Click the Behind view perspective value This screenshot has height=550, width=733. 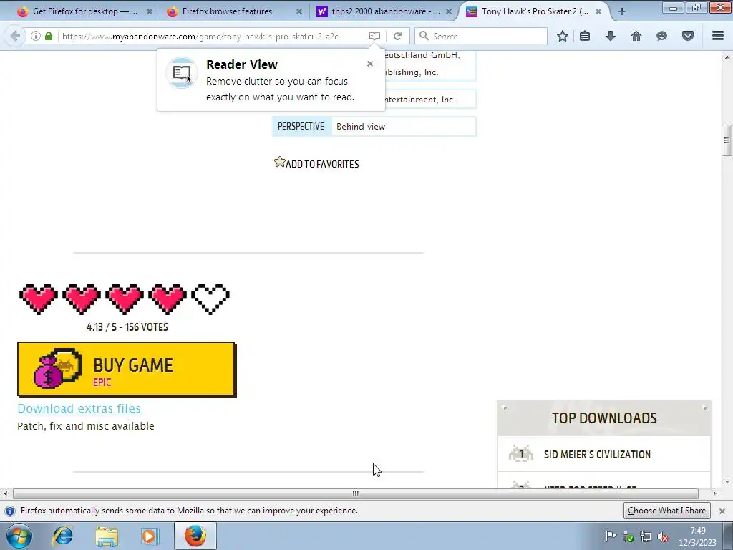click(x=361, y=127)
